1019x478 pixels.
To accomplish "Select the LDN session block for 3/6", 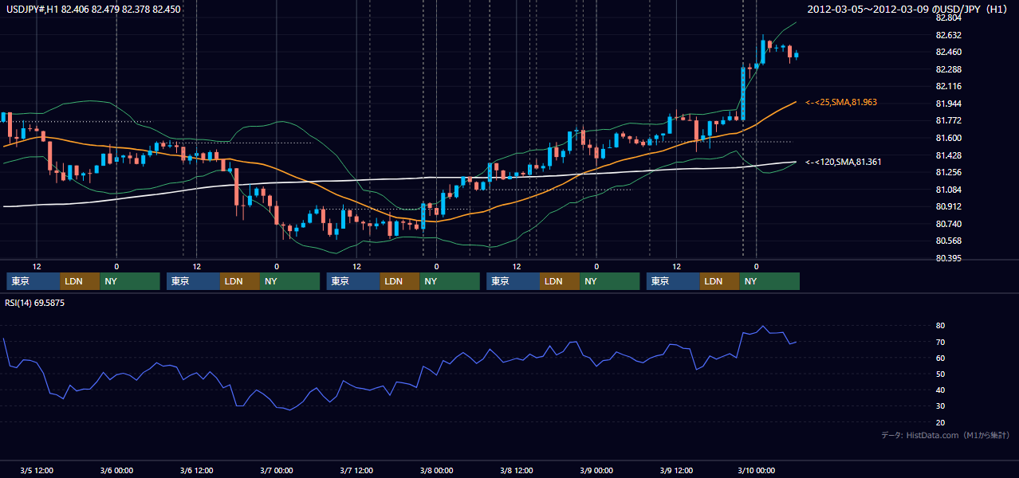I will pos(241,281).
